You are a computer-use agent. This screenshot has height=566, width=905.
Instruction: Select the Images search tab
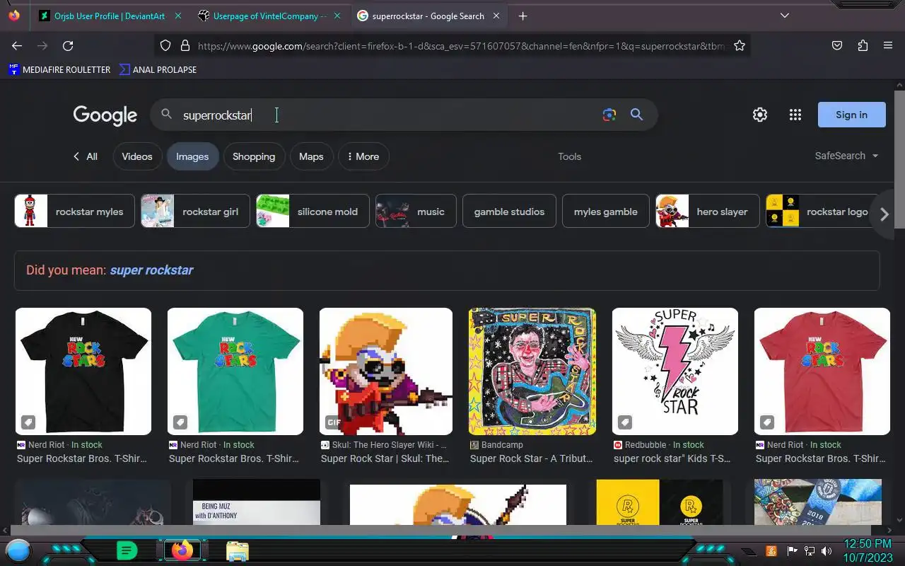click(192, 156)
